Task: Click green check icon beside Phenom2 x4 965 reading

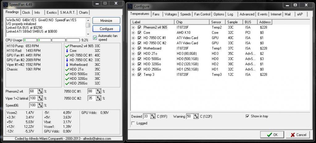Action: pos(67,46)
